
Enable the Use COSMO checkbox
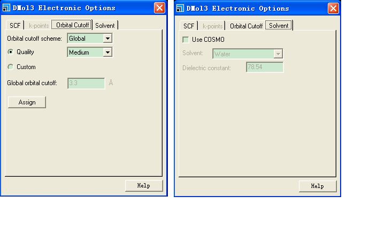(x=186, y=40)
